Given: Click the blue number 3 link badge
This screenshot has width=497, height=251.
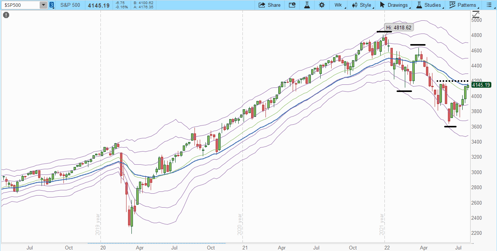Looking at the screenshot, I should [52, 5].
